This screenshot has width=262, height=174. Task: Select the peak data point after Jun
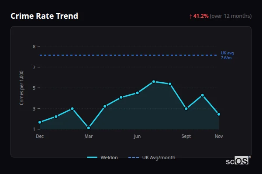click(154, 82)
